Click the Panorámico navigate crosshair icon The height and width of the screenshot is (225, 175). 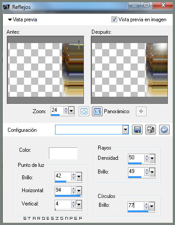[141, 111]
